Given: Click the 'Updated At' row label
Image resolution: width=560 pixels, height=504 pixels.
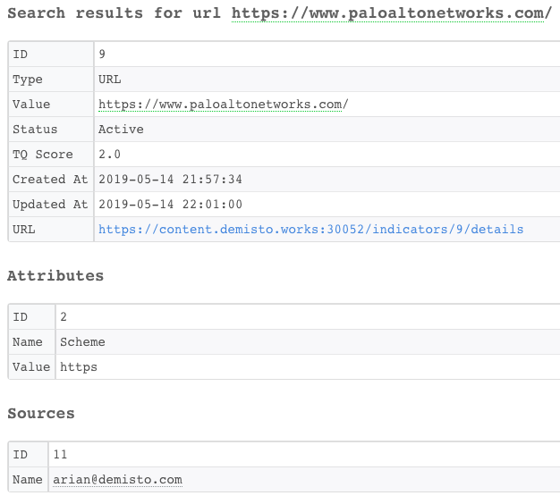Looking at the screenshot, I should (50, 205).
